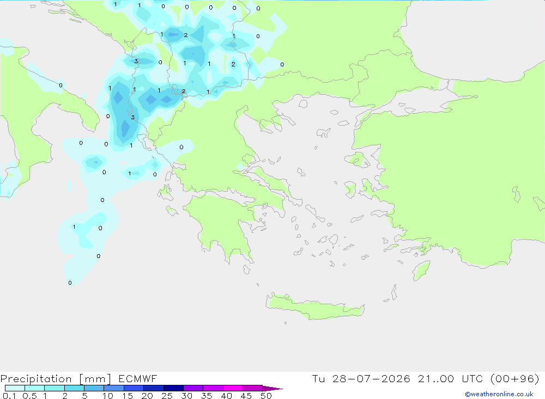545x399 pixels.
Task: Click the legend label "0.5"
Action: (x=29, y=396)
